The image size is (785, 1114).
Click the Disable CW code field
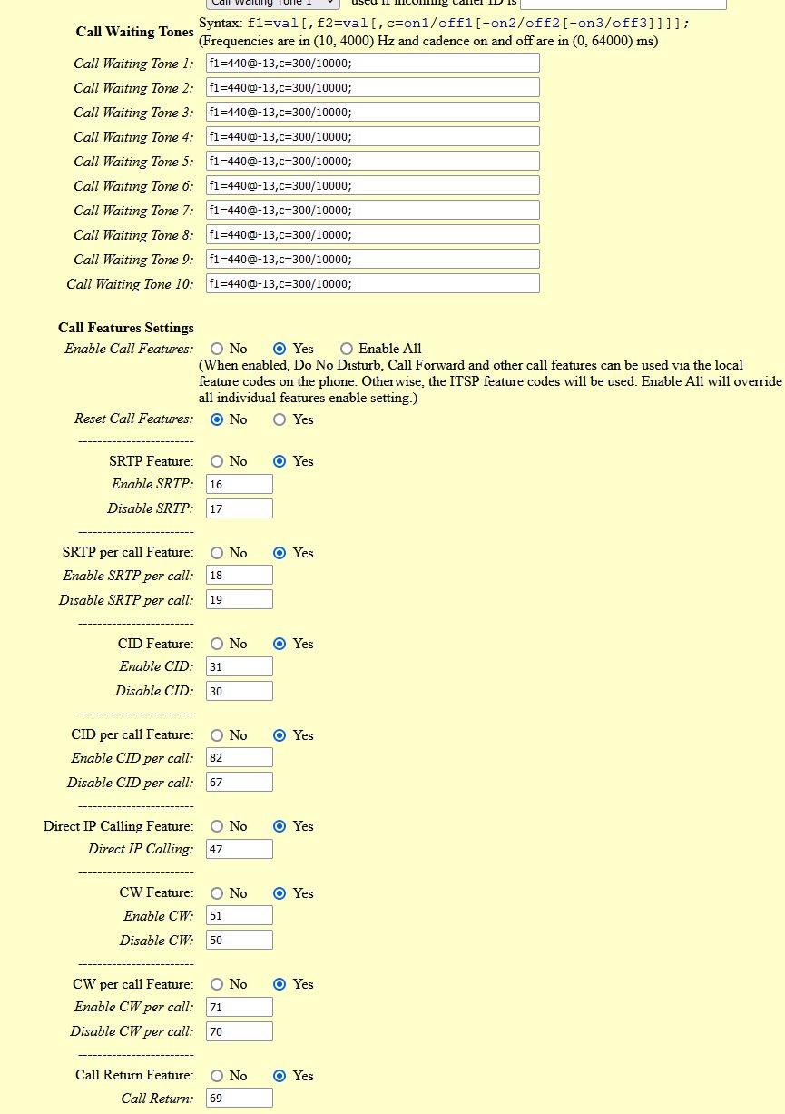pos(240,941)
